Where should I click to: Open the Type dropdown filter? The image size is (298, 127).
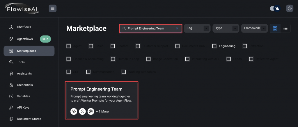226,28
